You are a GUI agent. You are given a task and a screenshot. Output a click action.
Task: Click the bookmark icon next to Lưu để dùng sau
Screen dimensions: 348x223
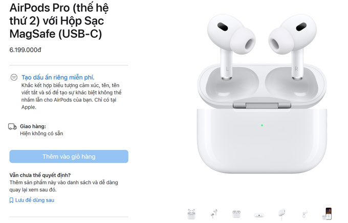coord(11,200)
